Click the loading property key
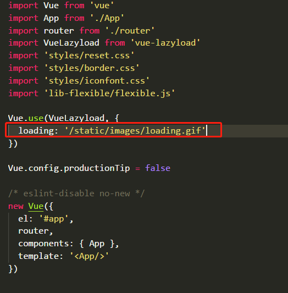Image resolution: width=288 pixels, height=293 pixels. (x=36, y=130)
